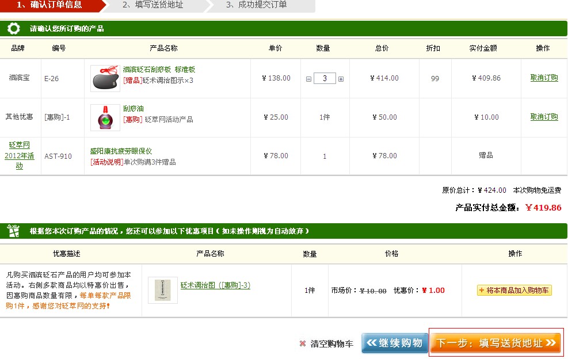Click 取消订购 for the 泗滨宝 E-26 item

544,78
